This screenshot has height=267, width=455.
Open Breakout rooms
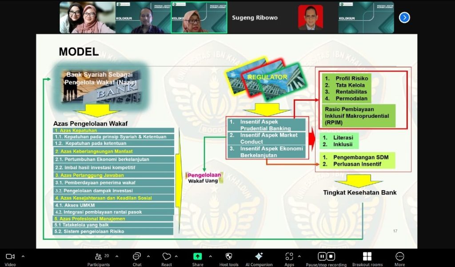coord(367,257)
